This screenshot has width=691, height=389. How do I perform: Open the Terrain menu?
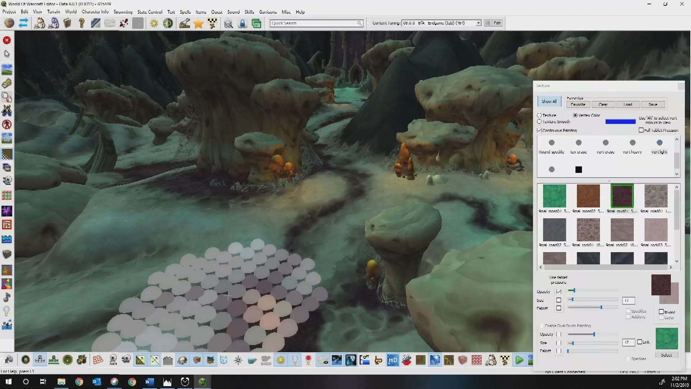(53, 12)
